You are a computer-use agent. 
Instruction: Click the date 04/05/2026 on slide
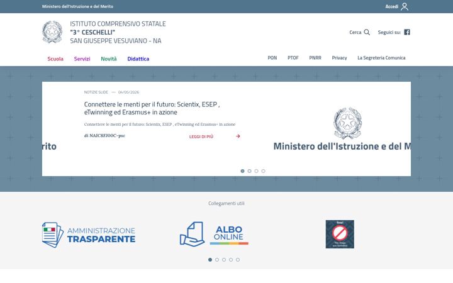[128, 92]
